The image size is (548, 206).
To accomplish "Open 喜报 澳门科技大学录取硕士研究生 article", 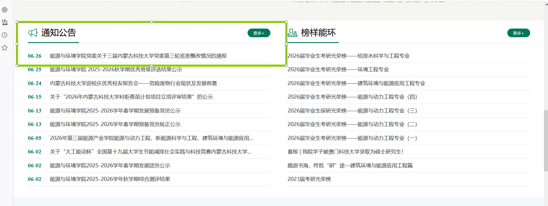I will (346, 152).
